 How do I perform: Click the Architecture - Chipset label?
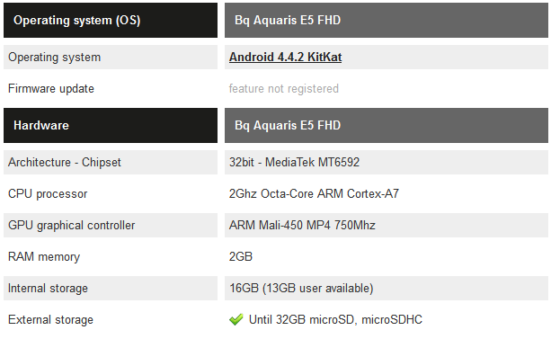point(65,162)
